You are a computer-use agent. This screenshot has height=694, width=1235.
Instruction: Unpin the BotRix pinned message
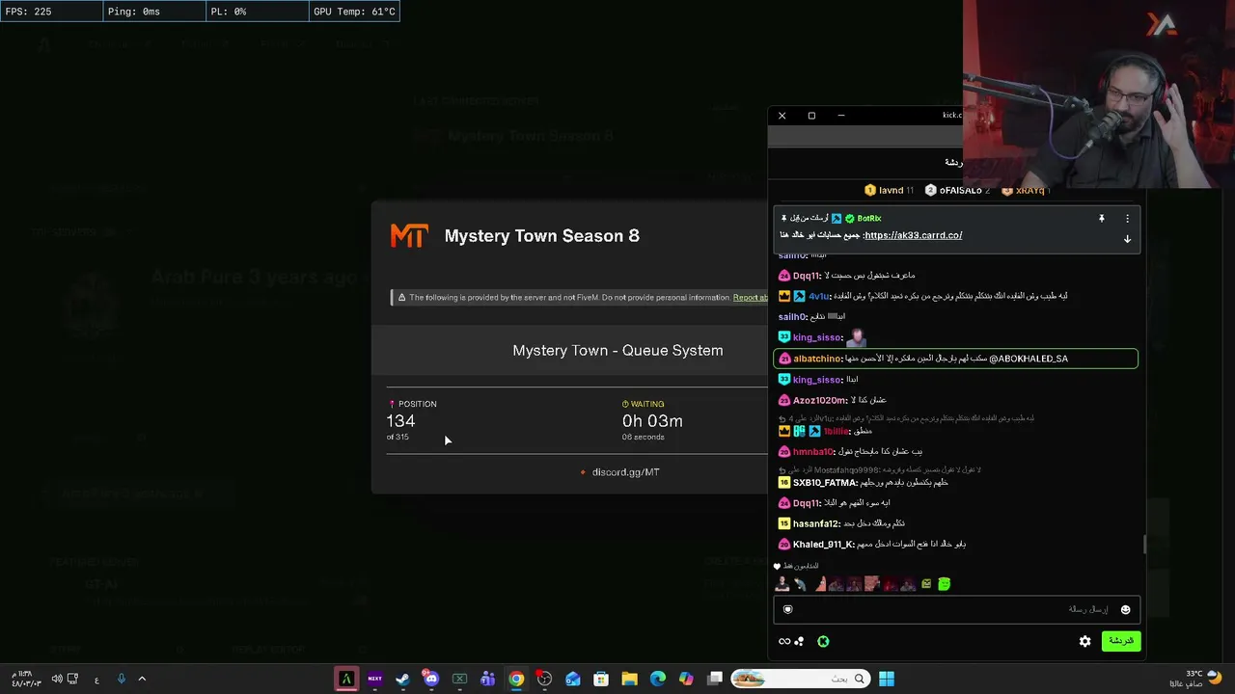click(1101, 219)
